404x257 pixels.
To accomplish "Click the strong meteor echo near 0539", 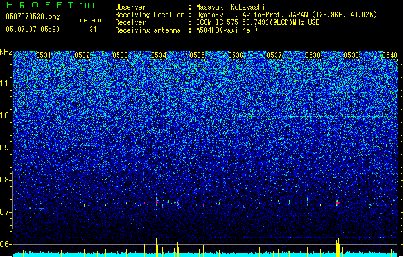I will click(x=338, y=202).
